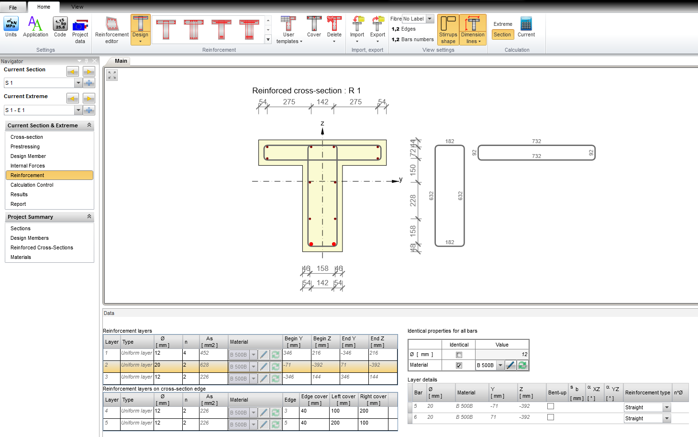Open the Fibre label dropdown

pos(430,19)
